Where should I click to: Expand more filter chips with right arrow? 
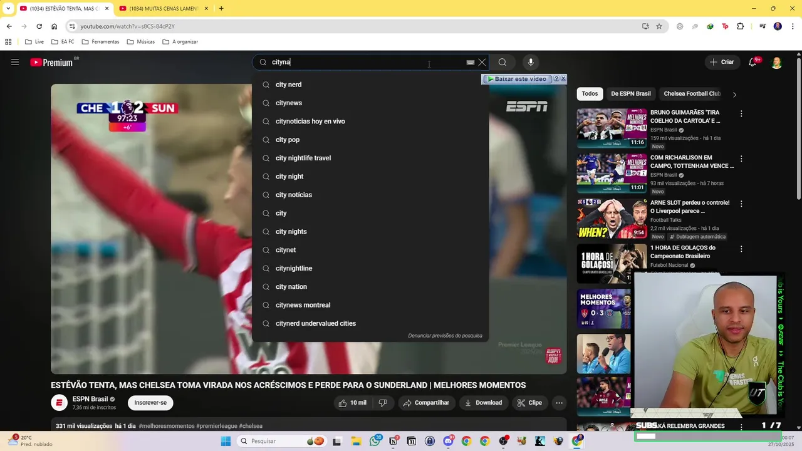point(734,94)
